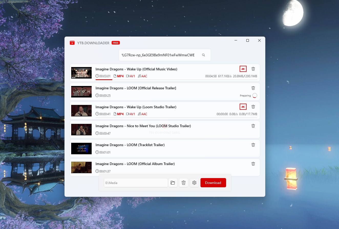Delete the Wake Up Official Music Video item
This screenshot has height=229, width=339.
coord(253,69)
